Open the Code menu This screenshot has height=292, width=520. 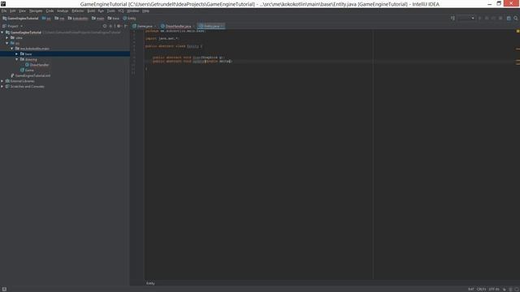(x=50, y=11)
